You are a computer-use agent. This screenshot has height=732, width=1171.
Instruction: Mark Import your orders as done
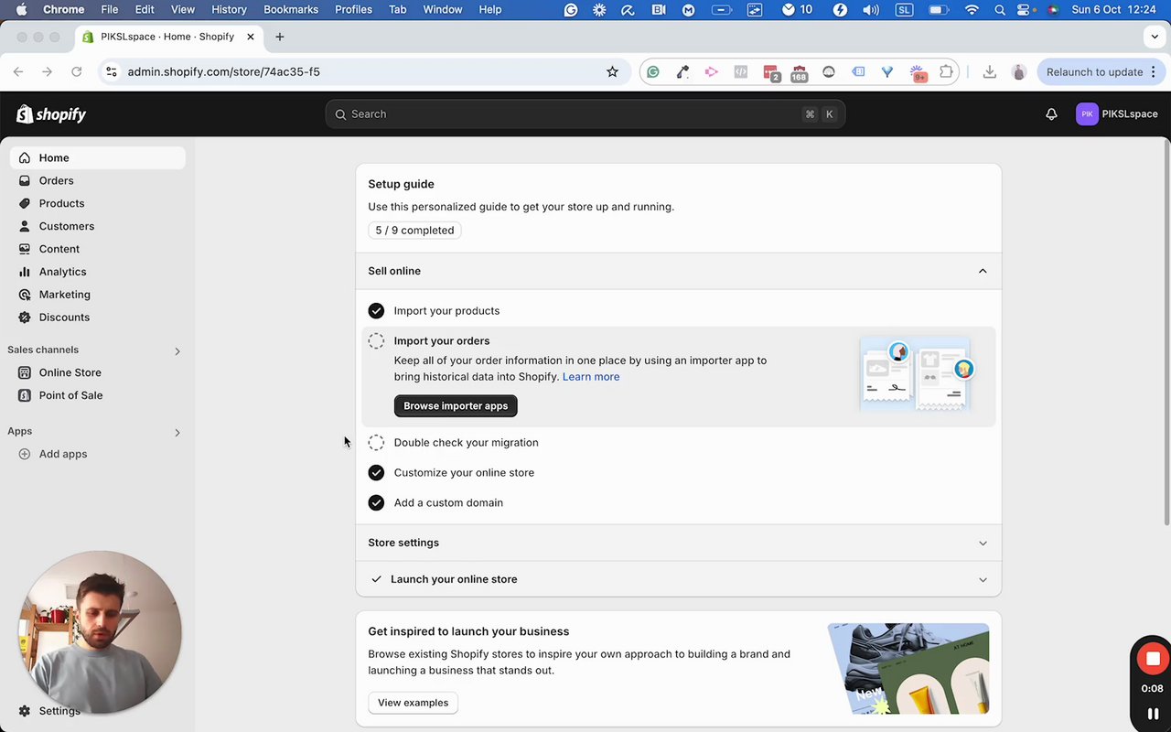point(376,341)
